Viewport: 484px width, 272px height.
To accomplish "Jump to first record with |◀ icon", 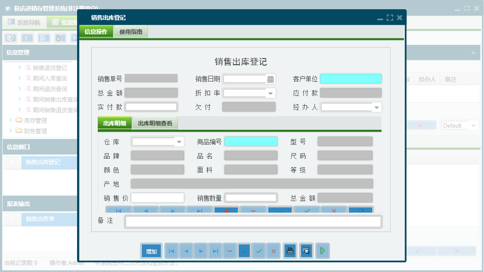I will pos(171,250).
